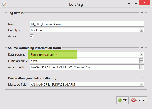Click the red X Cancel icon
The image size is (152, 109).
click(134, 100)
